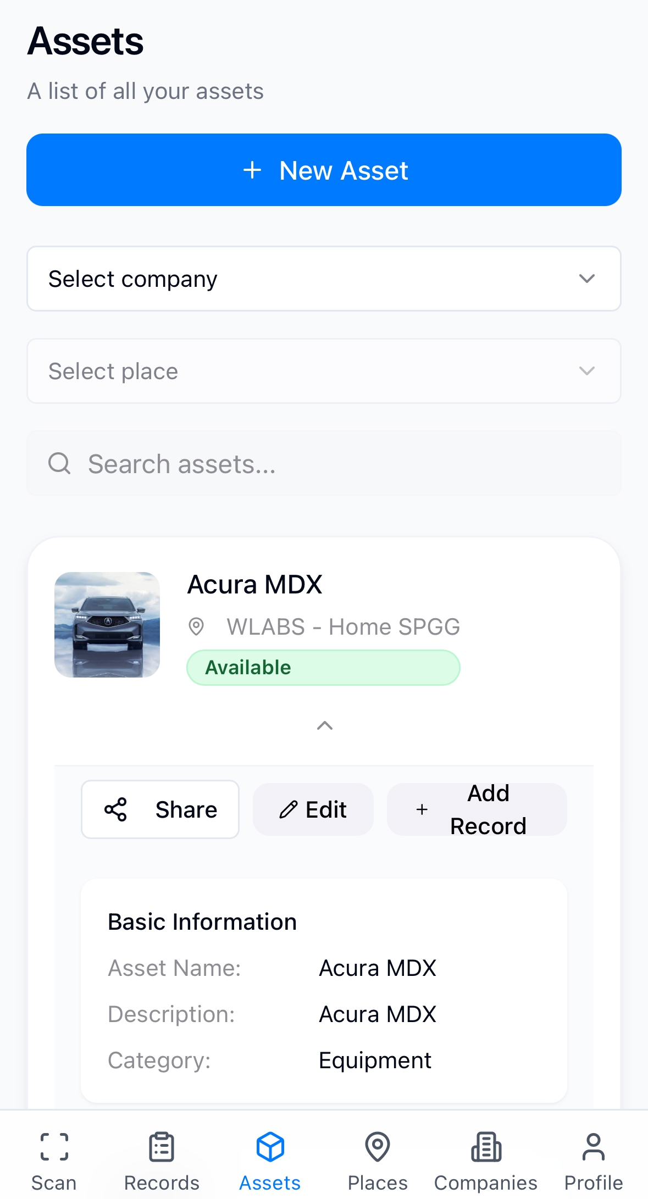Screen dimensions: 648x1199
Task: Open the Profile person icon
Action: [x=594, y=1147]
